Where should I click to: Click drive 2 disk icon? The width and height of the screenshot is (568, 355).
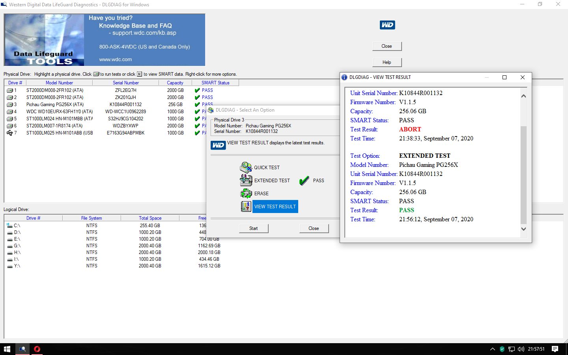[x=10, y=97]
